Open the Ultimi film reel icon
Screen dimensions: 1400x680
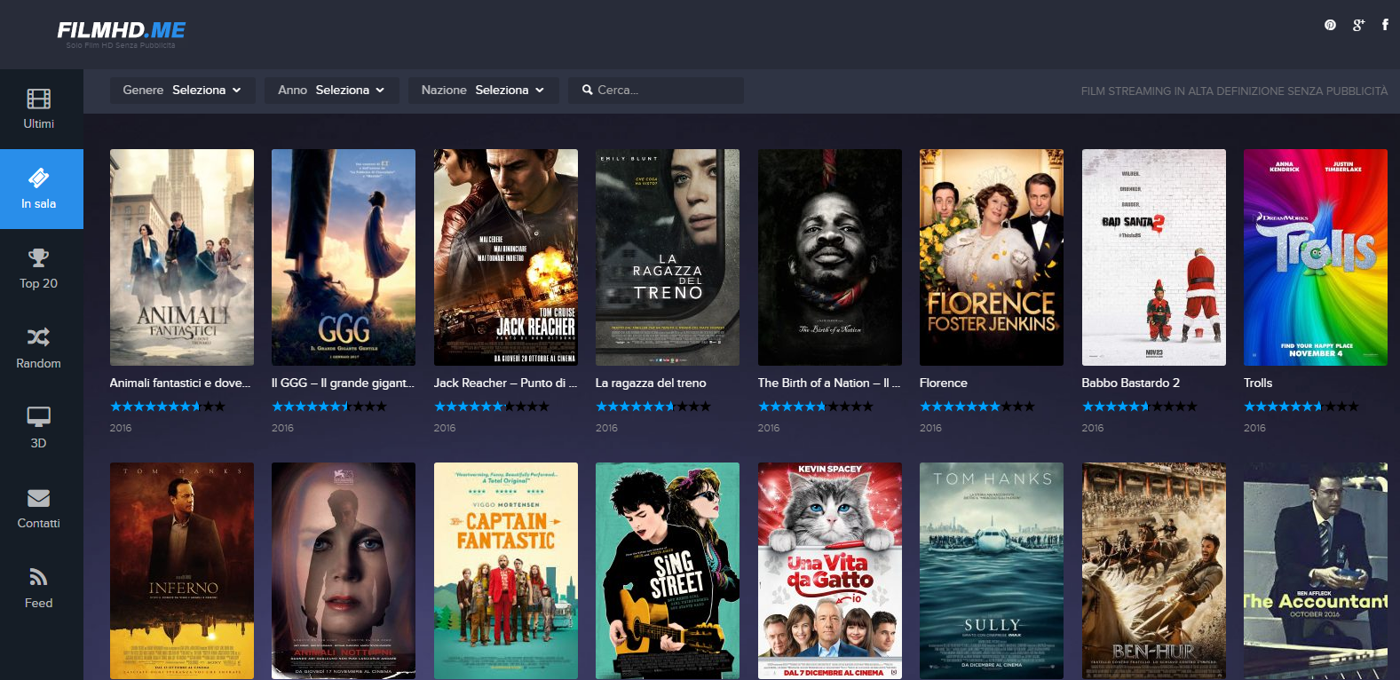pyautogui.click(x=38, y=99)
